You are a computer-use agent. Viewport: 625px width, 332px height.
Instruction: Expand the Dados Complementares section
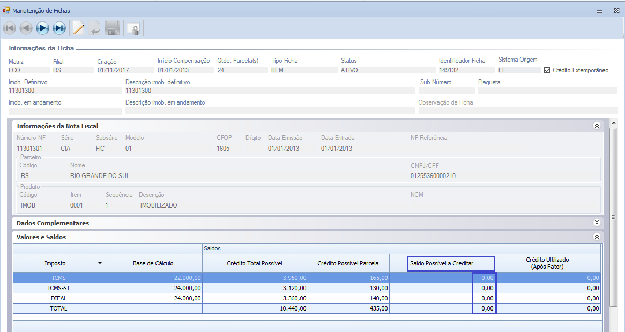[597, 223]
